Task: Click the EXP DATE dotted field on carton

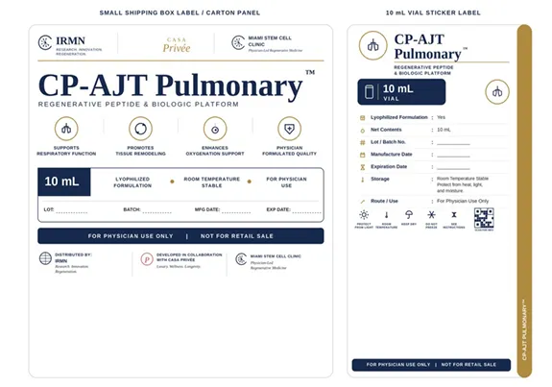Action: (306, 211)
